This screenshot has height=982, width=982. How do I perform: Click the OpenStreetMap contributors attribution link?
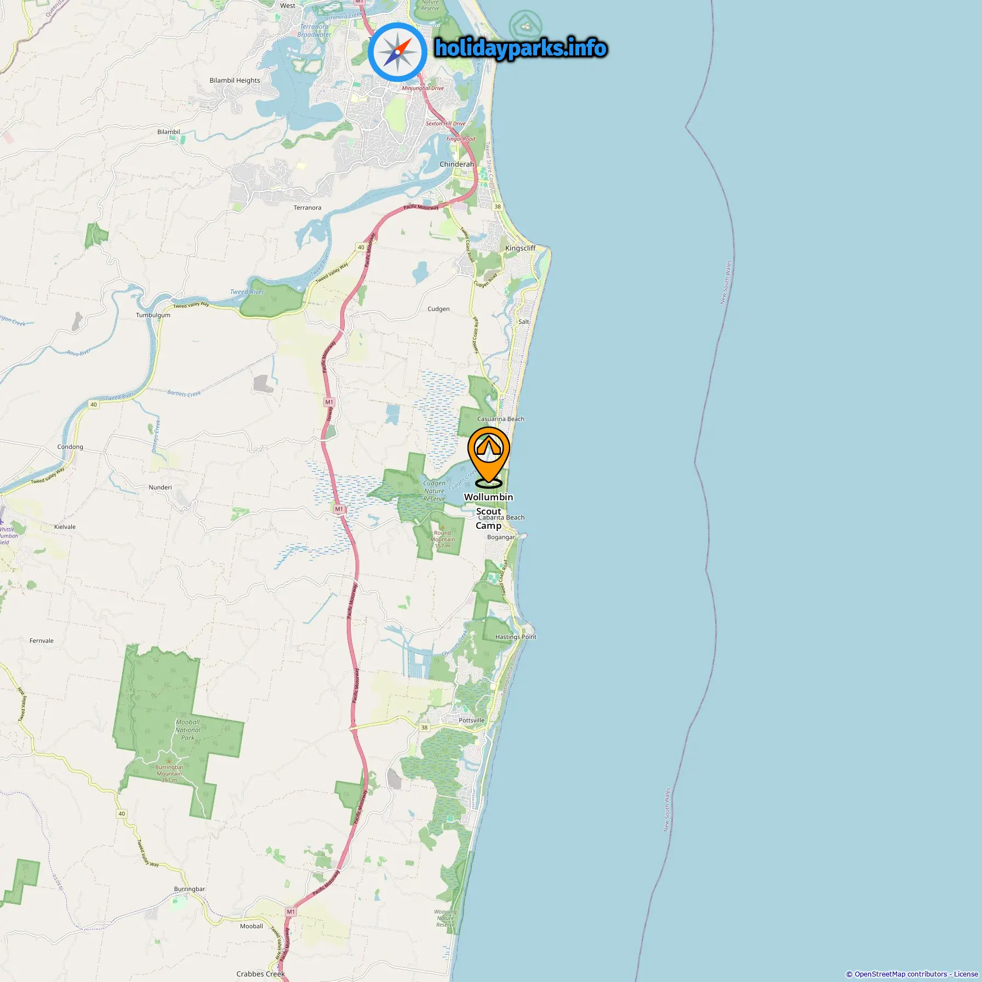[900, 974]
